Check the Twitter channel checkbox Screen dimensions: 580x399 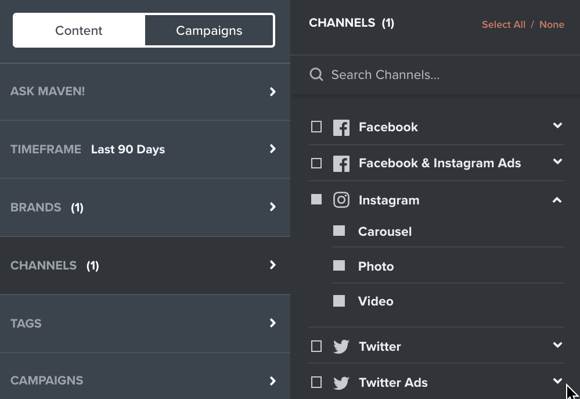316,346
